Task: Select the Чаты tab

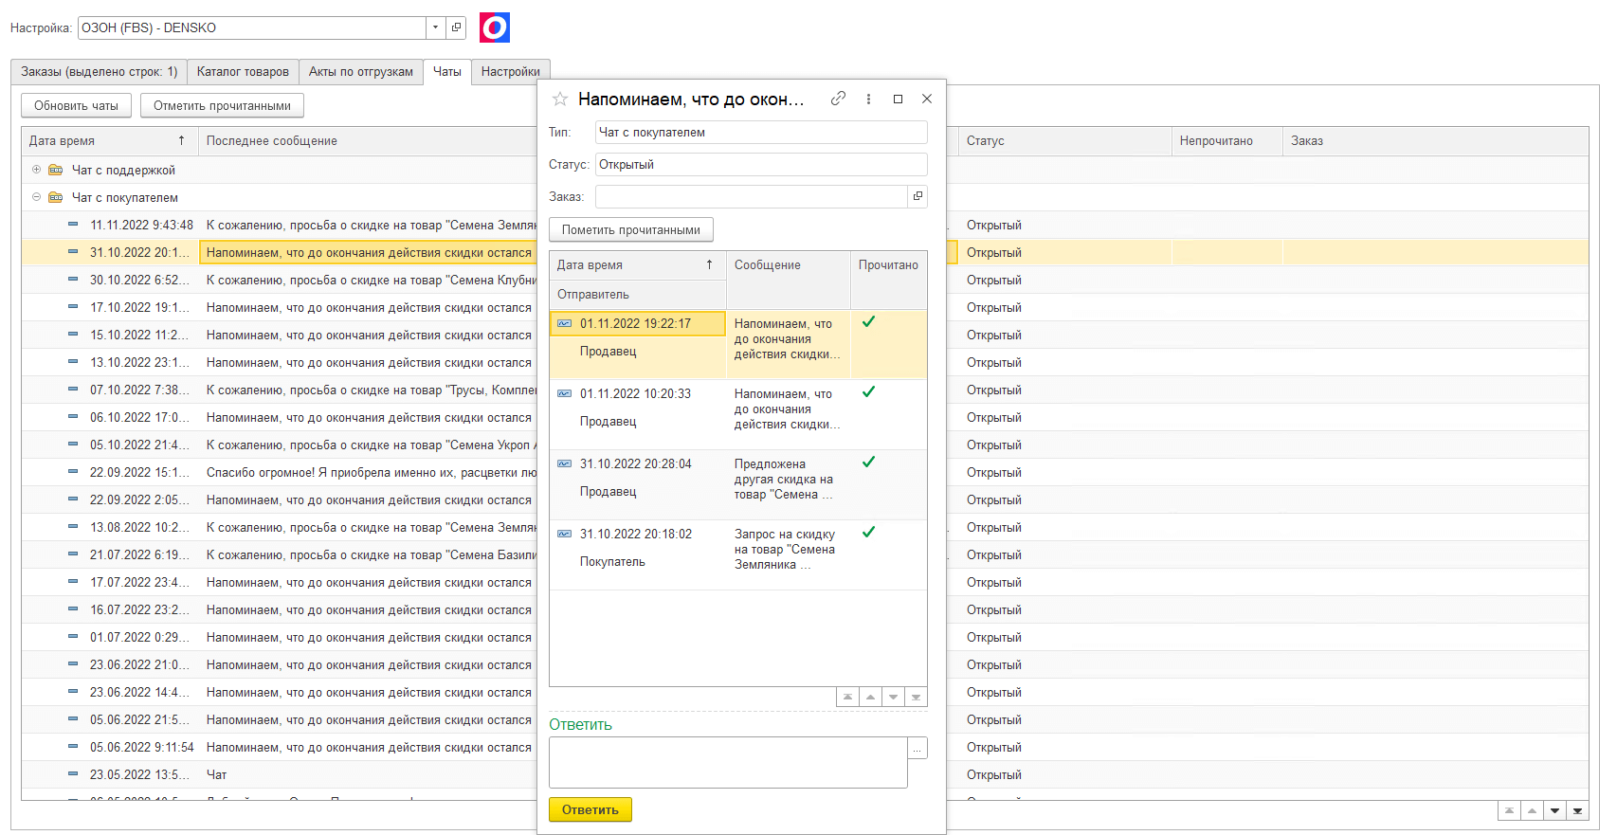Action: pos(447,72)
